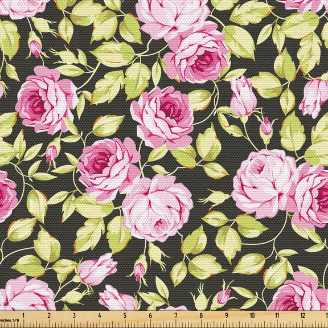Click the number 12 on the ruler
The width and height of the screenshot is (328, 328).
coord(303,315)
